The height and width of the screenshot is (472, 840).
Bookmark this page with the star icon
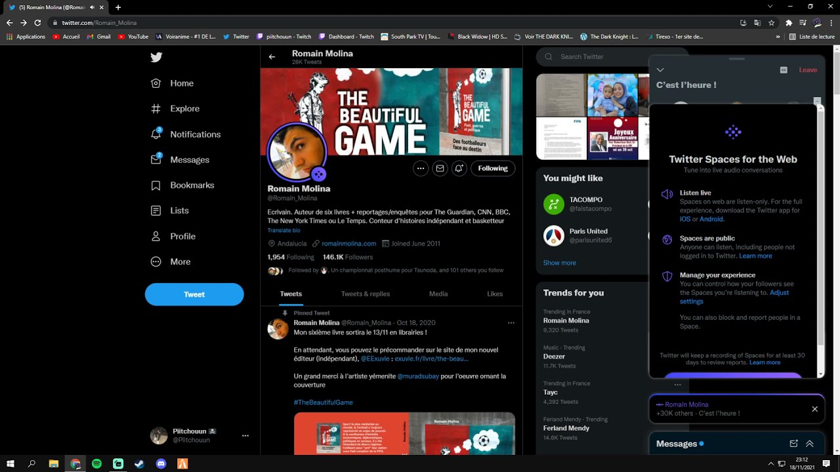[772, 22]
